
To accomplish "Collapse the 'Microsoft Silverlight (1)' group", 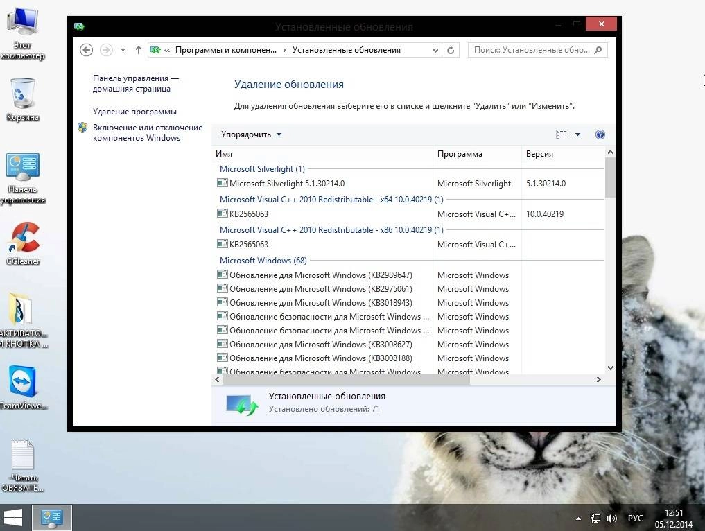I will pyautogui.click(x=262, y=169).
